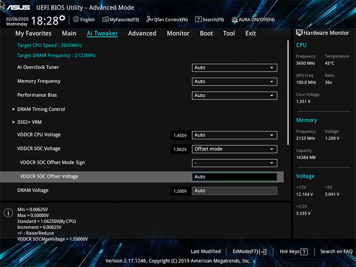The image size is (356, 267).
Task: Click the 18:28 clock time
Action: [x=44, y=21]
